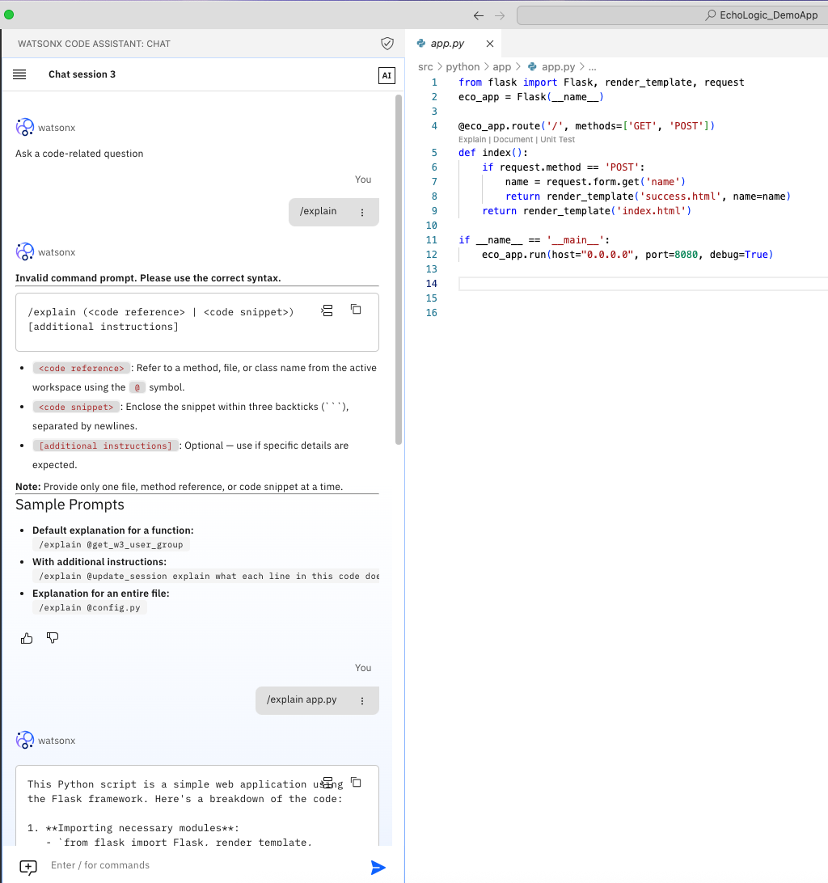The image size is (828, 883).
Task: Click line number 12 in the editor gutter
Action: click(x=432, y=255)
